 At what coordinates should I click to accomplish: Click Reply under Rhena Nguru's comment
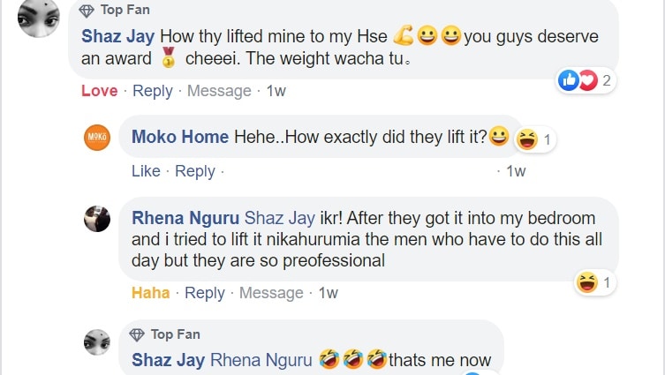(205, 293)
